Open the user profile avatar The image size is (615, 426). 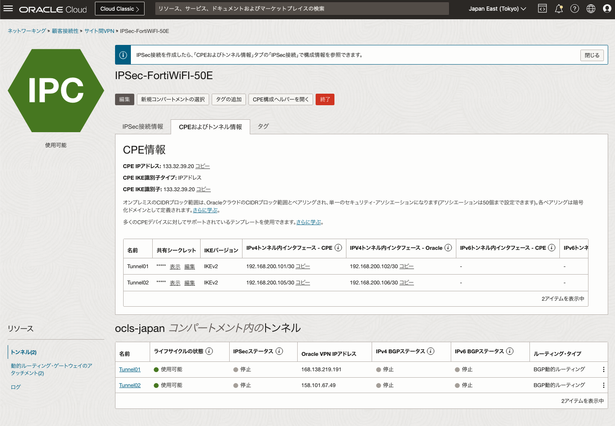607,9
